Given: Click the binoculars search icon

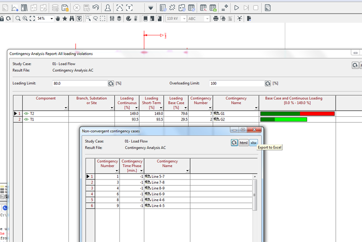Looking at the screenshot, I should point(72,19).
